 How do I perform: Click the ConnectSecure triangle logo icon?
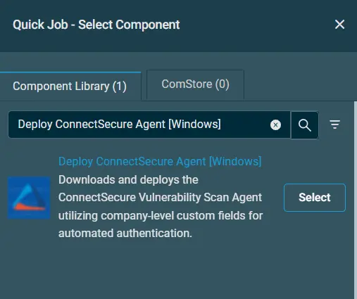point(29,198)
